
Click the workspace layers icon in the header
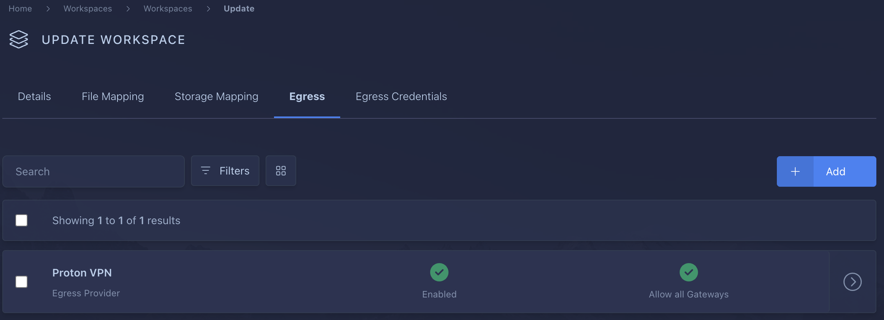coord(18,39)
